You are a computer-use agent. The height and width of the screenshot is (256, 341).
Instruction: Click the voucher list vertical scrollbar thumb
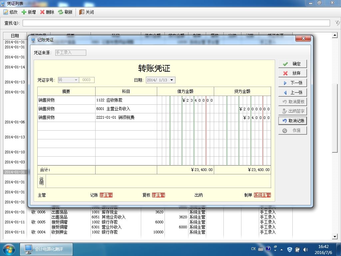pos(335,118)
